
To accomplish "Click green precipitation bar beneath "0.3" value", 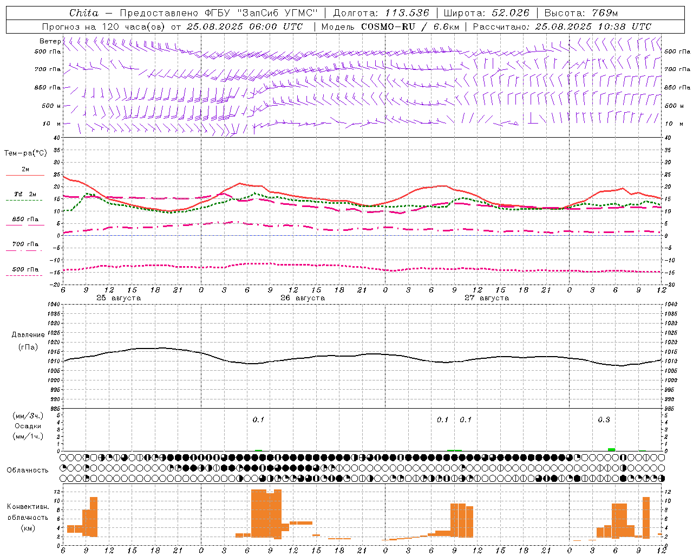I will [x=611, y=449].
